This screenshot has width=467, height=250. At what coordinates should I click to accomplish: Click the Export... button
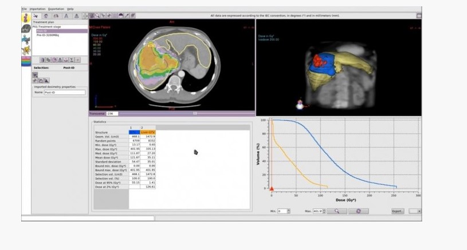coord(398,211)
